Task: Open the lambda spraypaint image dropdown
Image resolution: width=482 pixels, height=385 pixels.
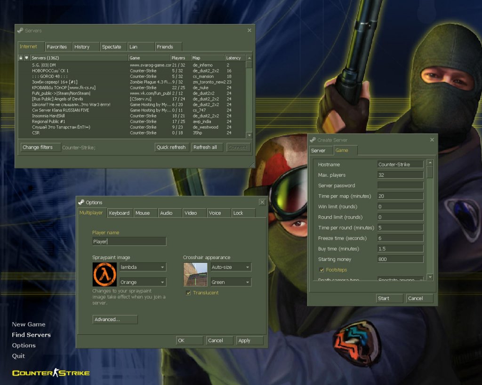Action: click(x=143, y=267)
